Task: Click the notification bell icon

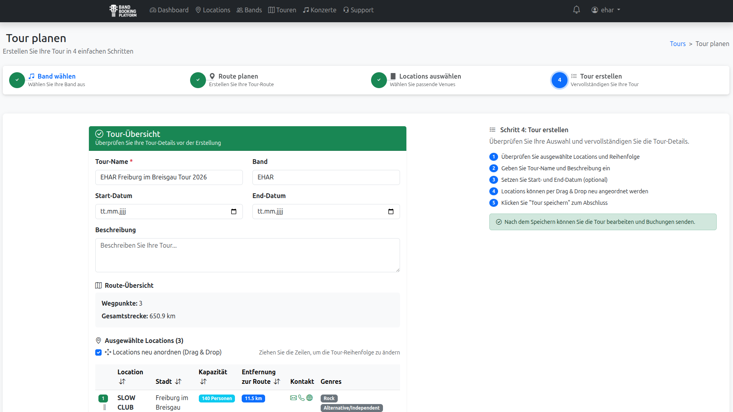Action: pos(576,10)
